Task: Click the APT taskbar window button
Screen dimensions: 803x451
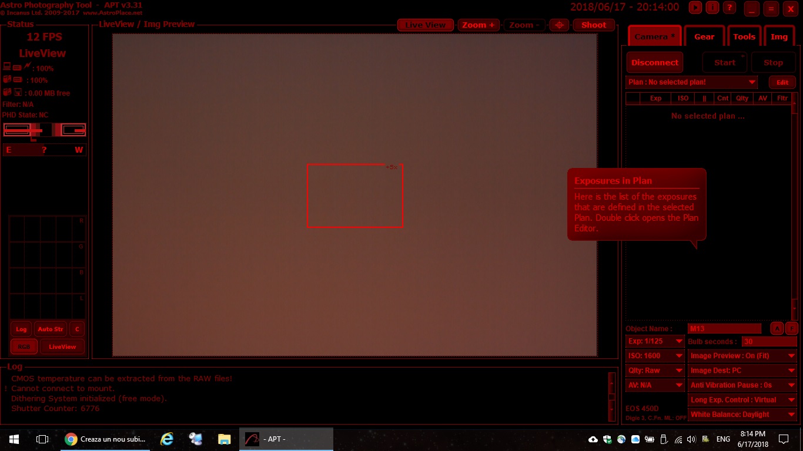Action: tap(286, 439)
